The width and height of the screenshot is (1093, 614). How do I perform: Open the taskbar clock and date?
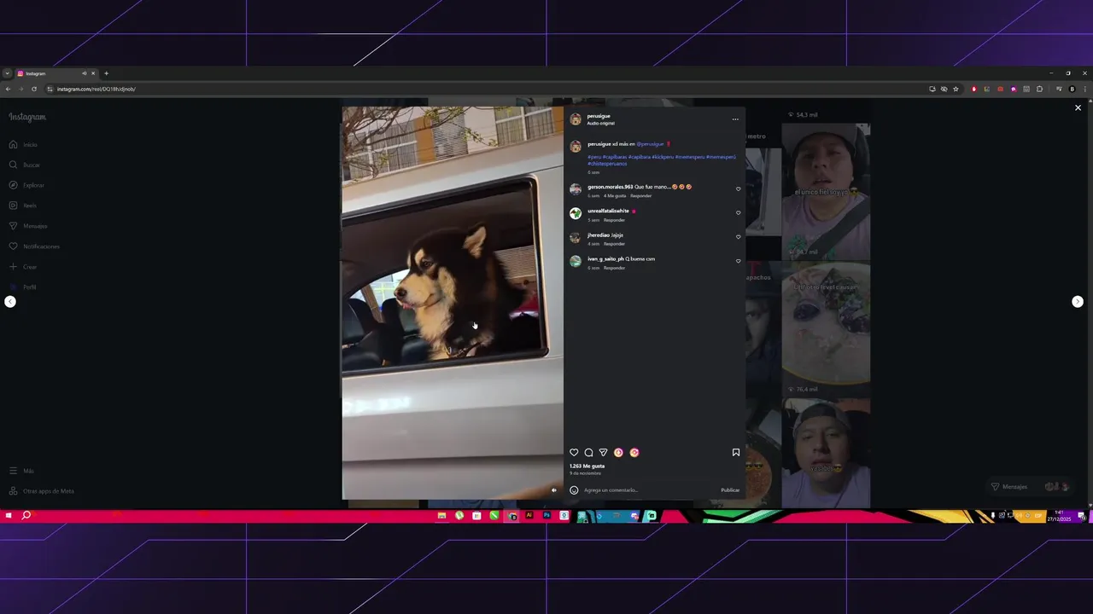click(x=1059, y=516)
